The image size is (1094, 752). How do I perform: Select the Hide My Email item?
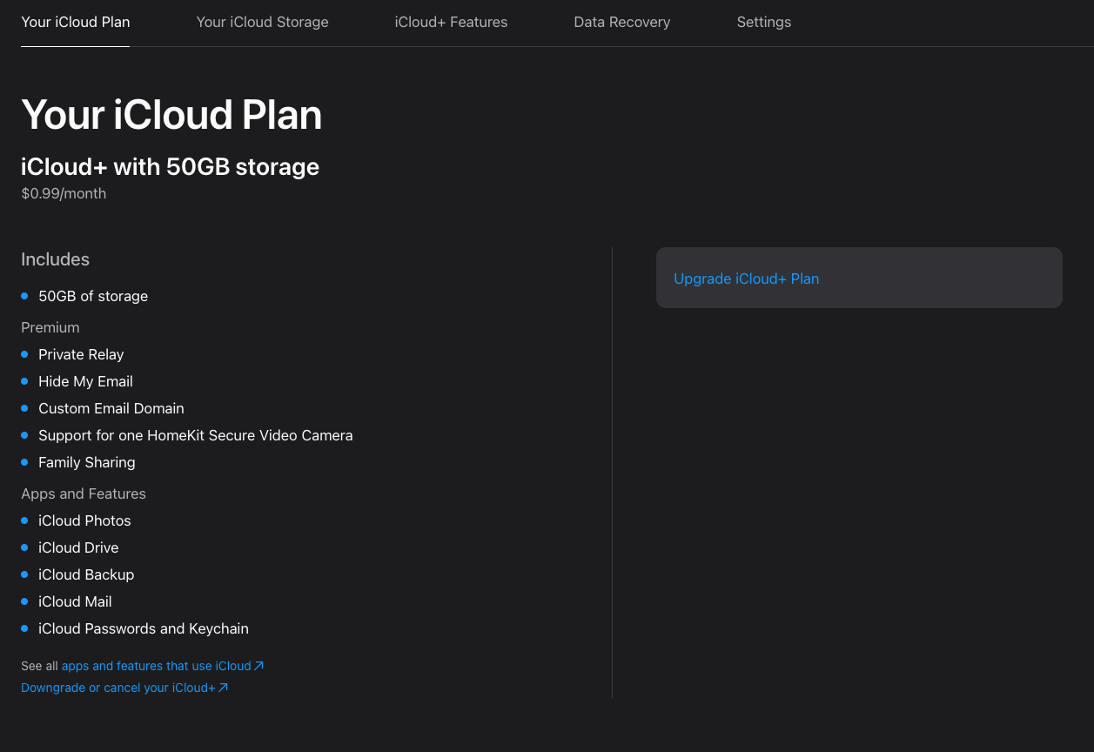tap(85, 381)
